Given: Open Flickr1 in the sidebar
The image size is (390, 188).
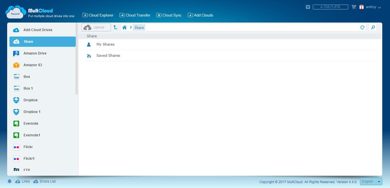Looking at the screenshot, I should pyautogui.click(x=43, y=159).
